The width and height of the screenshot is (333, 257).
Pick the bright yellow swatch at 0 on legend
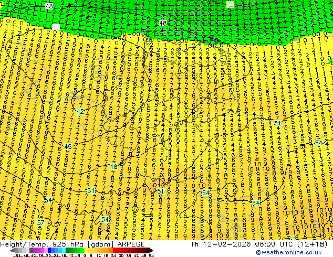[x=86, y=250]
